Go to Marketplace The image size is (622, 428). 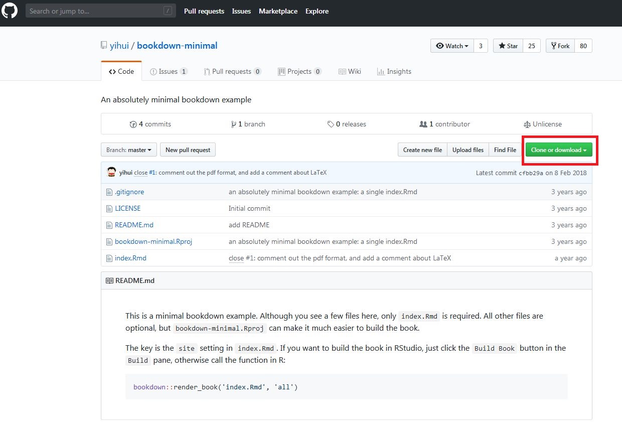tap(278, 11)
